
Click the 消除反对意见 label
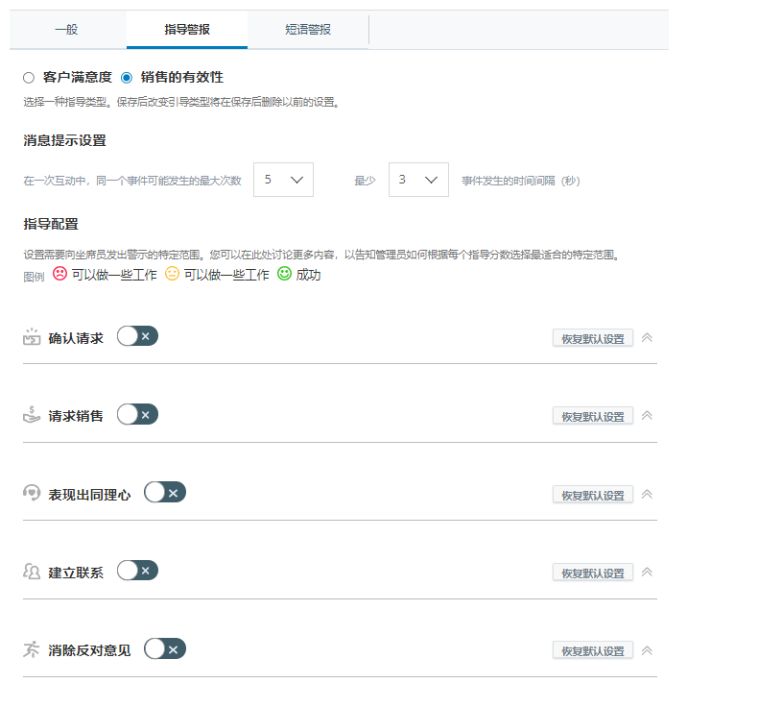coord(89,650)
